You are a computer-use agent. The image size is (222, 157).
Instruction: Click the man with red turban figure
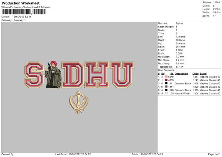pyautogui.click(x=53, y=75)
